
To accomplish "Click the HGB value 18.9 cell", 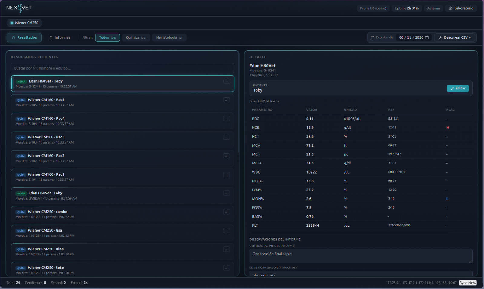I will [310, 128].
